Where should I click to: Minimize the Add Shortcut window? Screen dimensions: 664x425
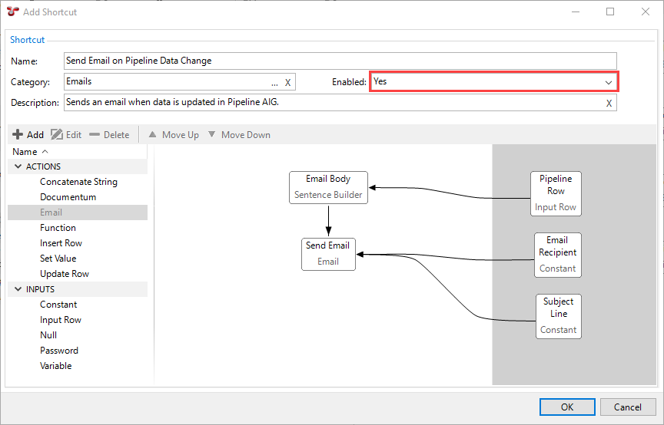pos(576,12)
